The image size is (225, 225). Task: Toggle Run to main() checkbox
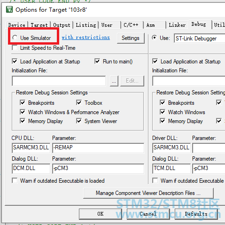(x=97, y=61)
